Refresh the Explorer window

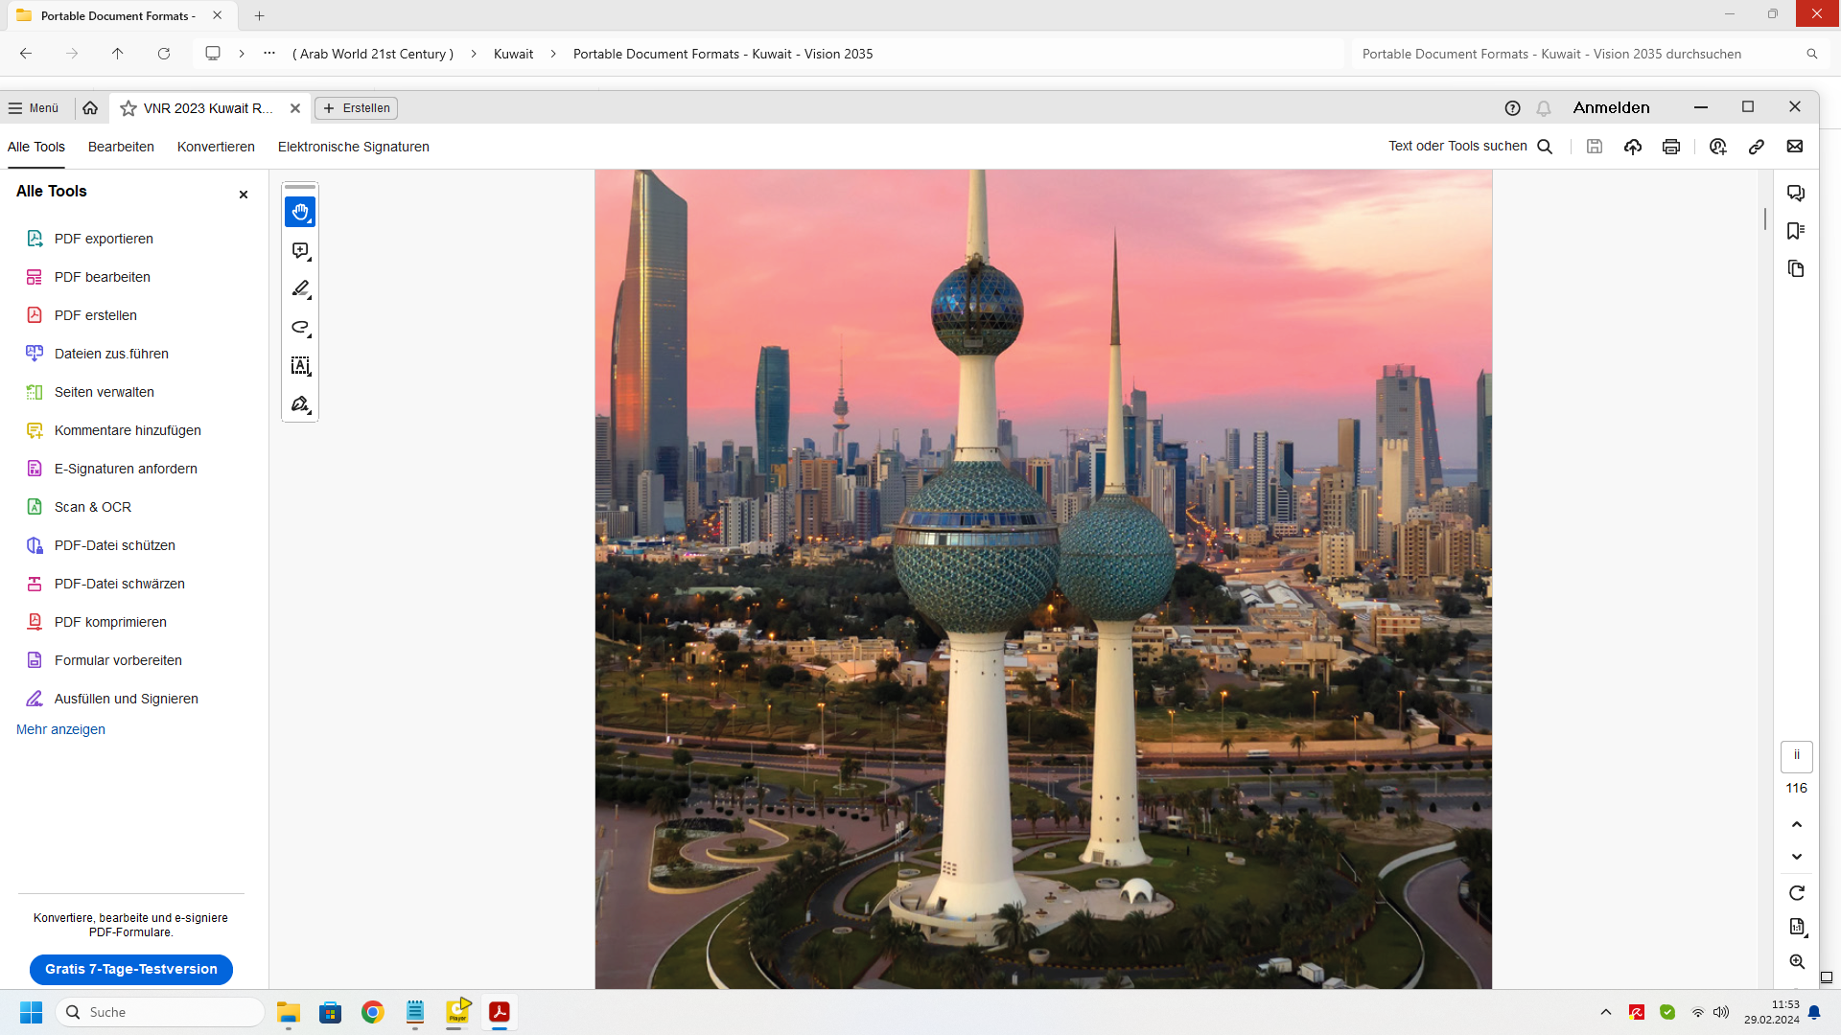164,54
